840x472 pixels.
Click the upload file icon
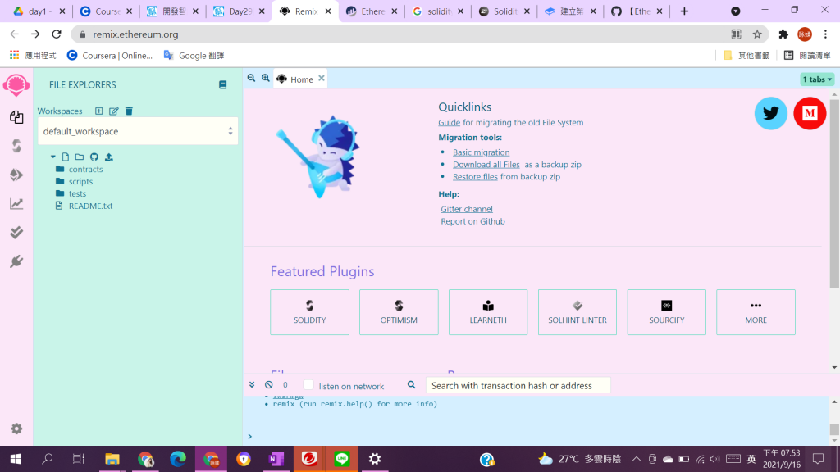109,157
